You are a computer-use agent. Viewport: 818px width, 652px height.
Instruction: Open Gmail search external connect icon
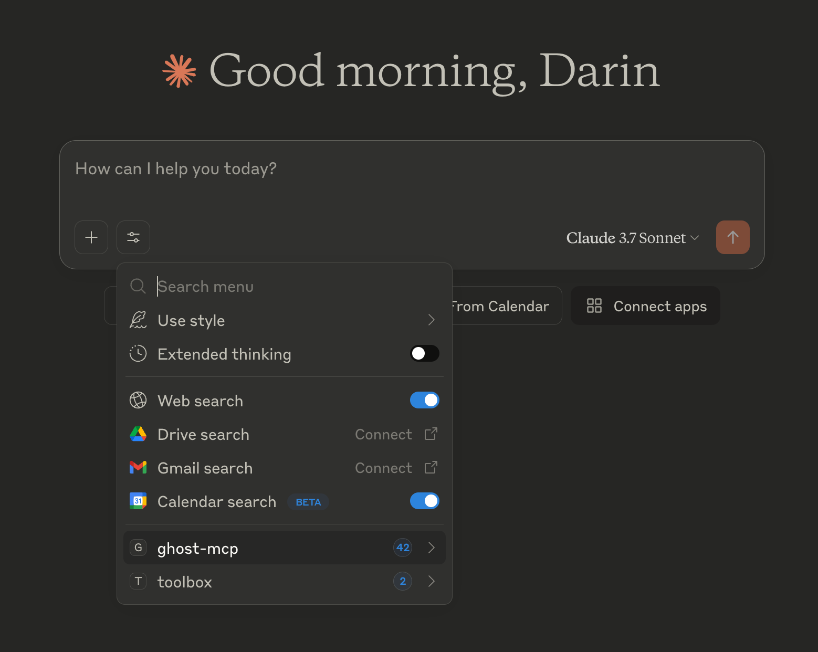431,468
